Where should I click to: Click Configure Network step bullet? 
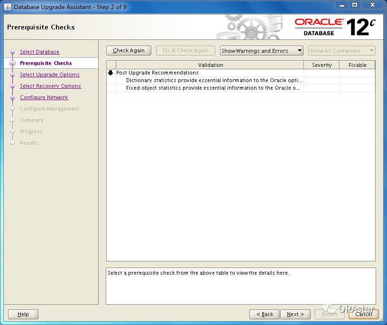click(x=13, y=98)
